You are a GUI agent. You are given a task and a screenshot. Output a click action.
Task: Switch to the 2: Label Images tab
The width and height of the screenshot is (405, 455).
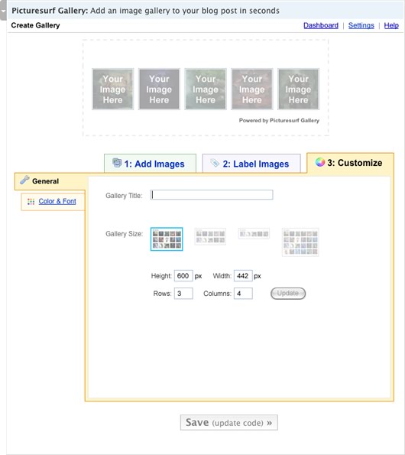(x=251, y=164)
